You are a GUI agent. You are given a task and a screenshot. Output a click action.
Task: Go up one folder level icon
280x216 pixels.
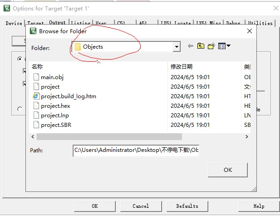(201, 46)
